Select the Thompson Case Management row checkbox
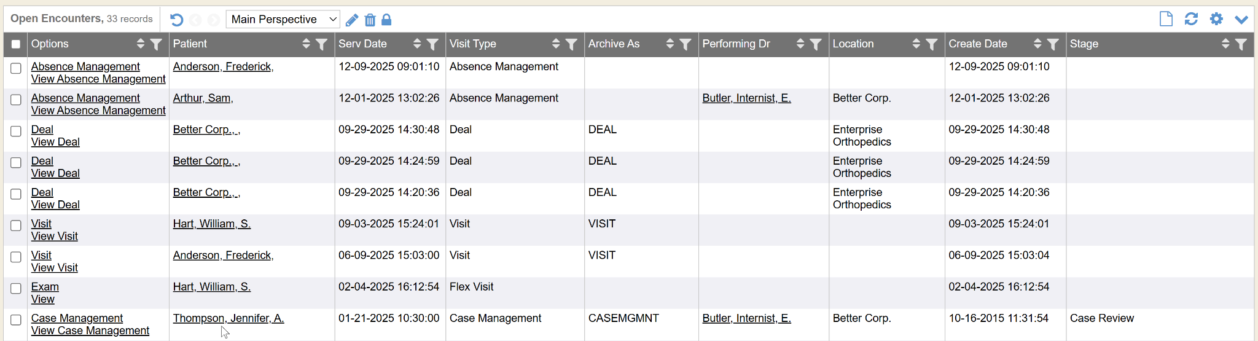The height and width of the screenshot is (341, 1258). click(x=16, y=319)
